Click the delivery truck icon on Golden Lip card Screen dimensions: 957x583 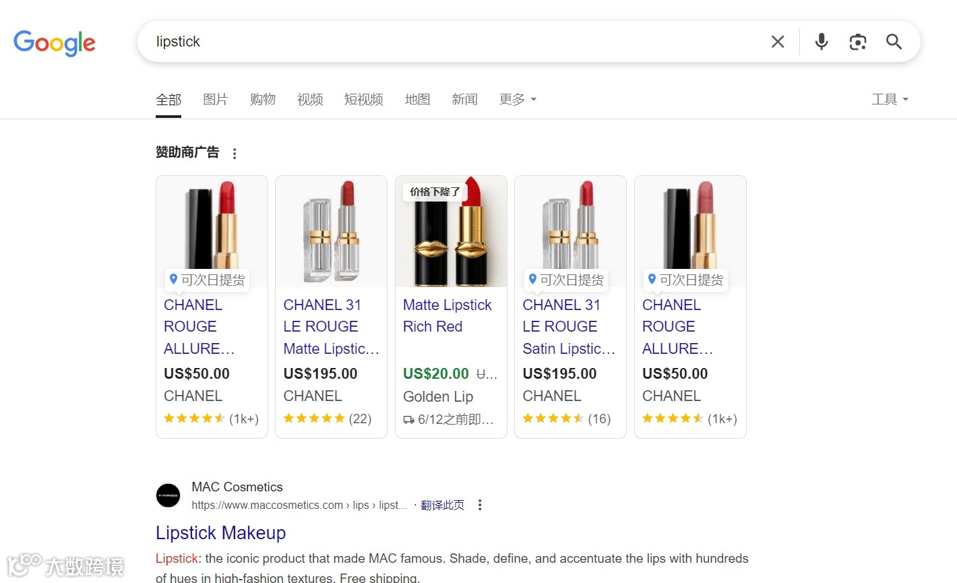(409, 420)
